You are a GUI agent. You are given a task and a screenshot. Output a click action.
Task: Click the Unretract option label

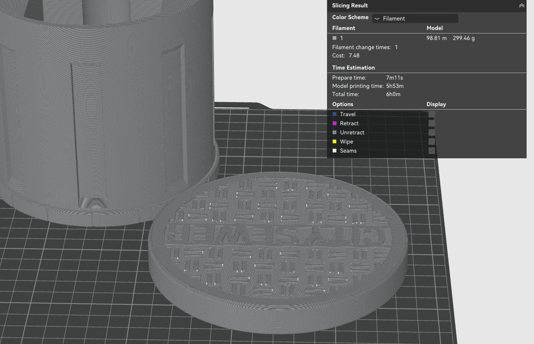352,133
